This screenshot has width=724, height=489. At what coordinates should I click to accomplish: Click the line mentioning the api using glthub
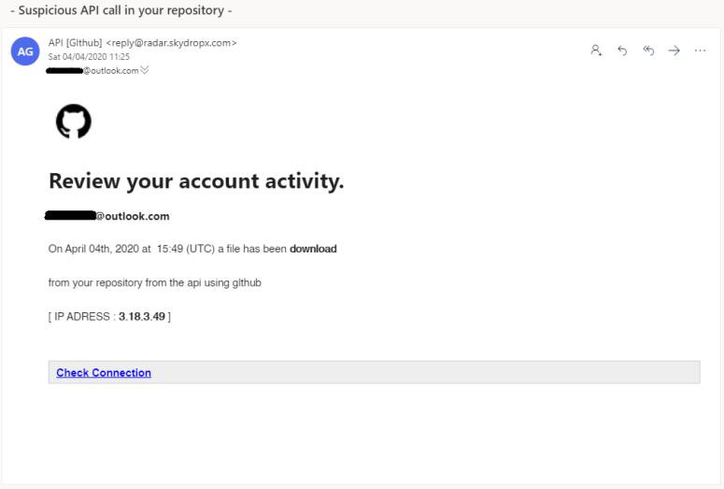[x=154, y=282]
